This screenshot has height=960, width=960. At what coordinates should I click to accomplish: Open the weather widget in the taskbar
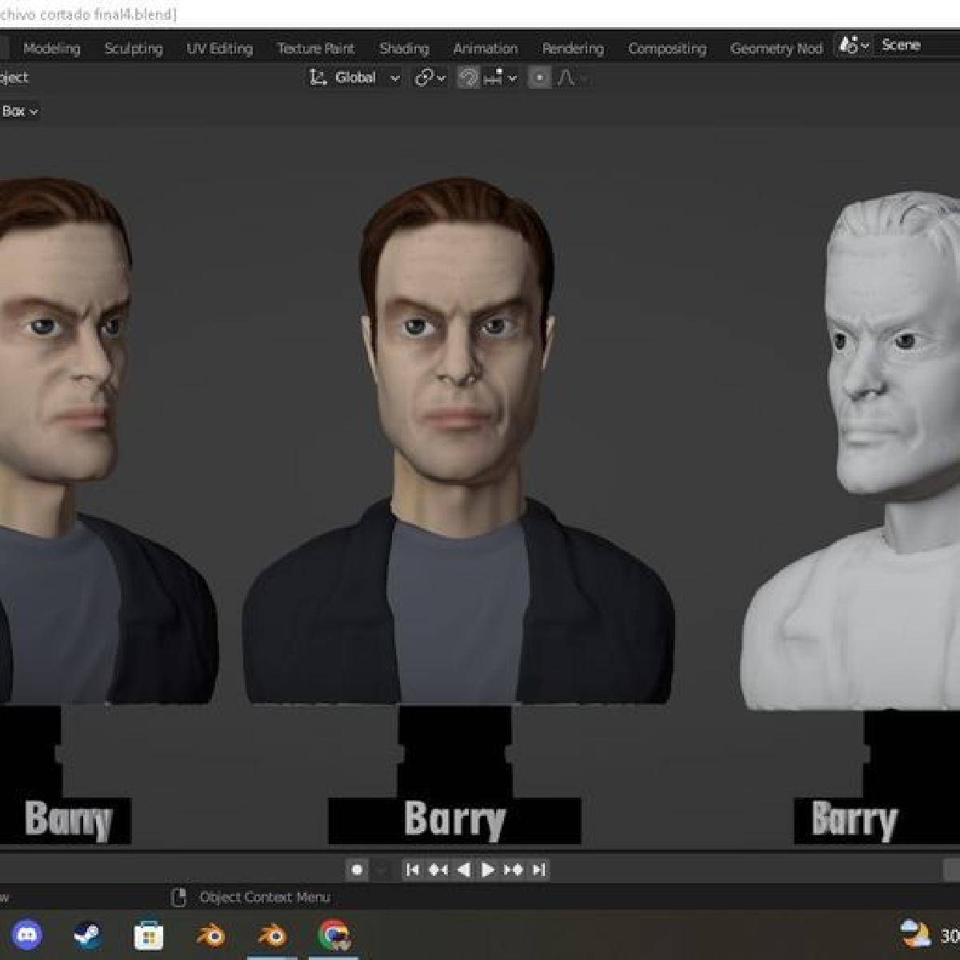click(x=930, y=934)
